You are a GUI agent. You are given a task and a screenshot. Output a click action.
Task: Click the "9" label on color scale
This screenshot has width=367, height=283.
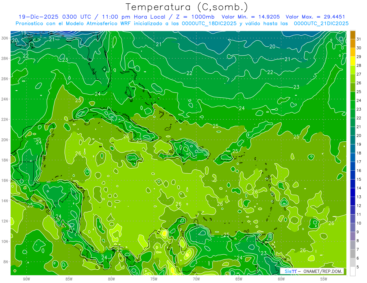tap(358, 232)
